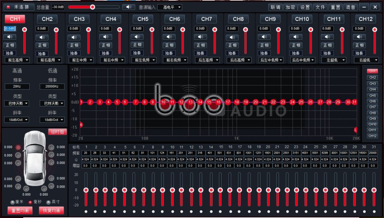Select the right subwoofer speaker icon below the car

[44, 188]
